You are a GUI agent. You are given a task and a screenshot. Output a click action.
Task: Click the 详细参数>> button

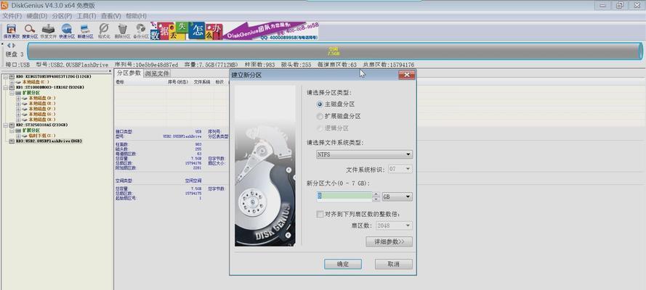tap(389, 241)
